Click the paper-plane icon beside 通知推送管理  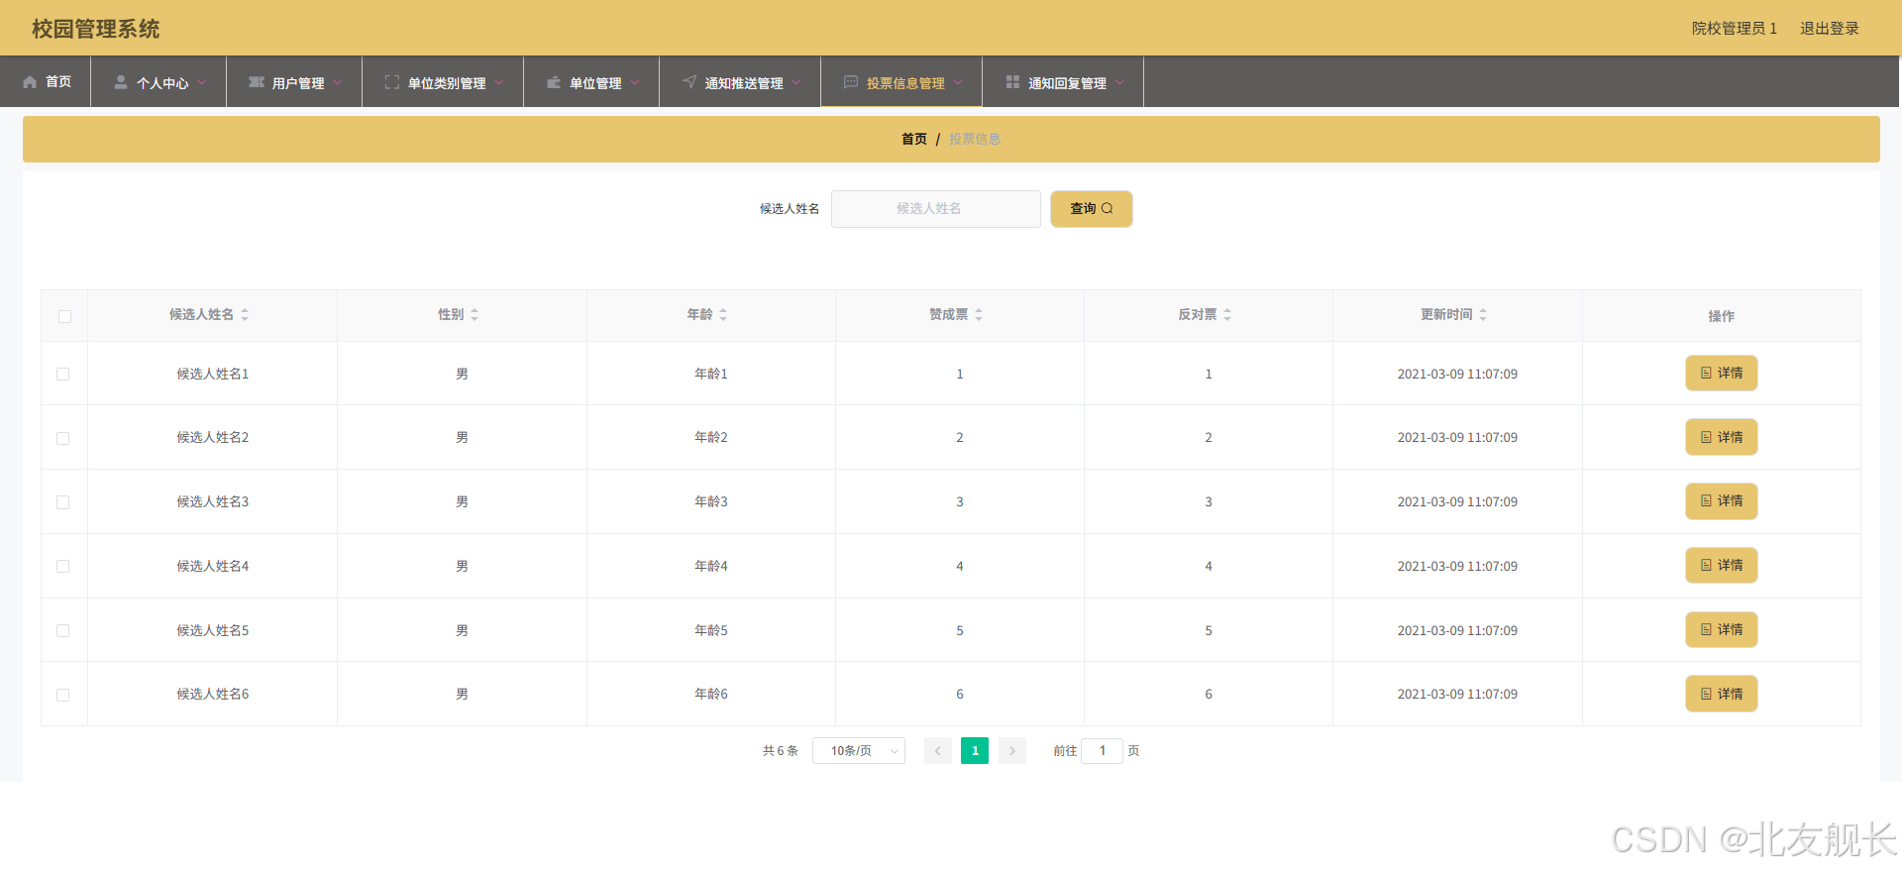(689, 82)
